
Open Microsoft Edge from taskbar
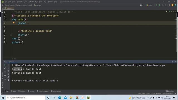click(60, 97)
